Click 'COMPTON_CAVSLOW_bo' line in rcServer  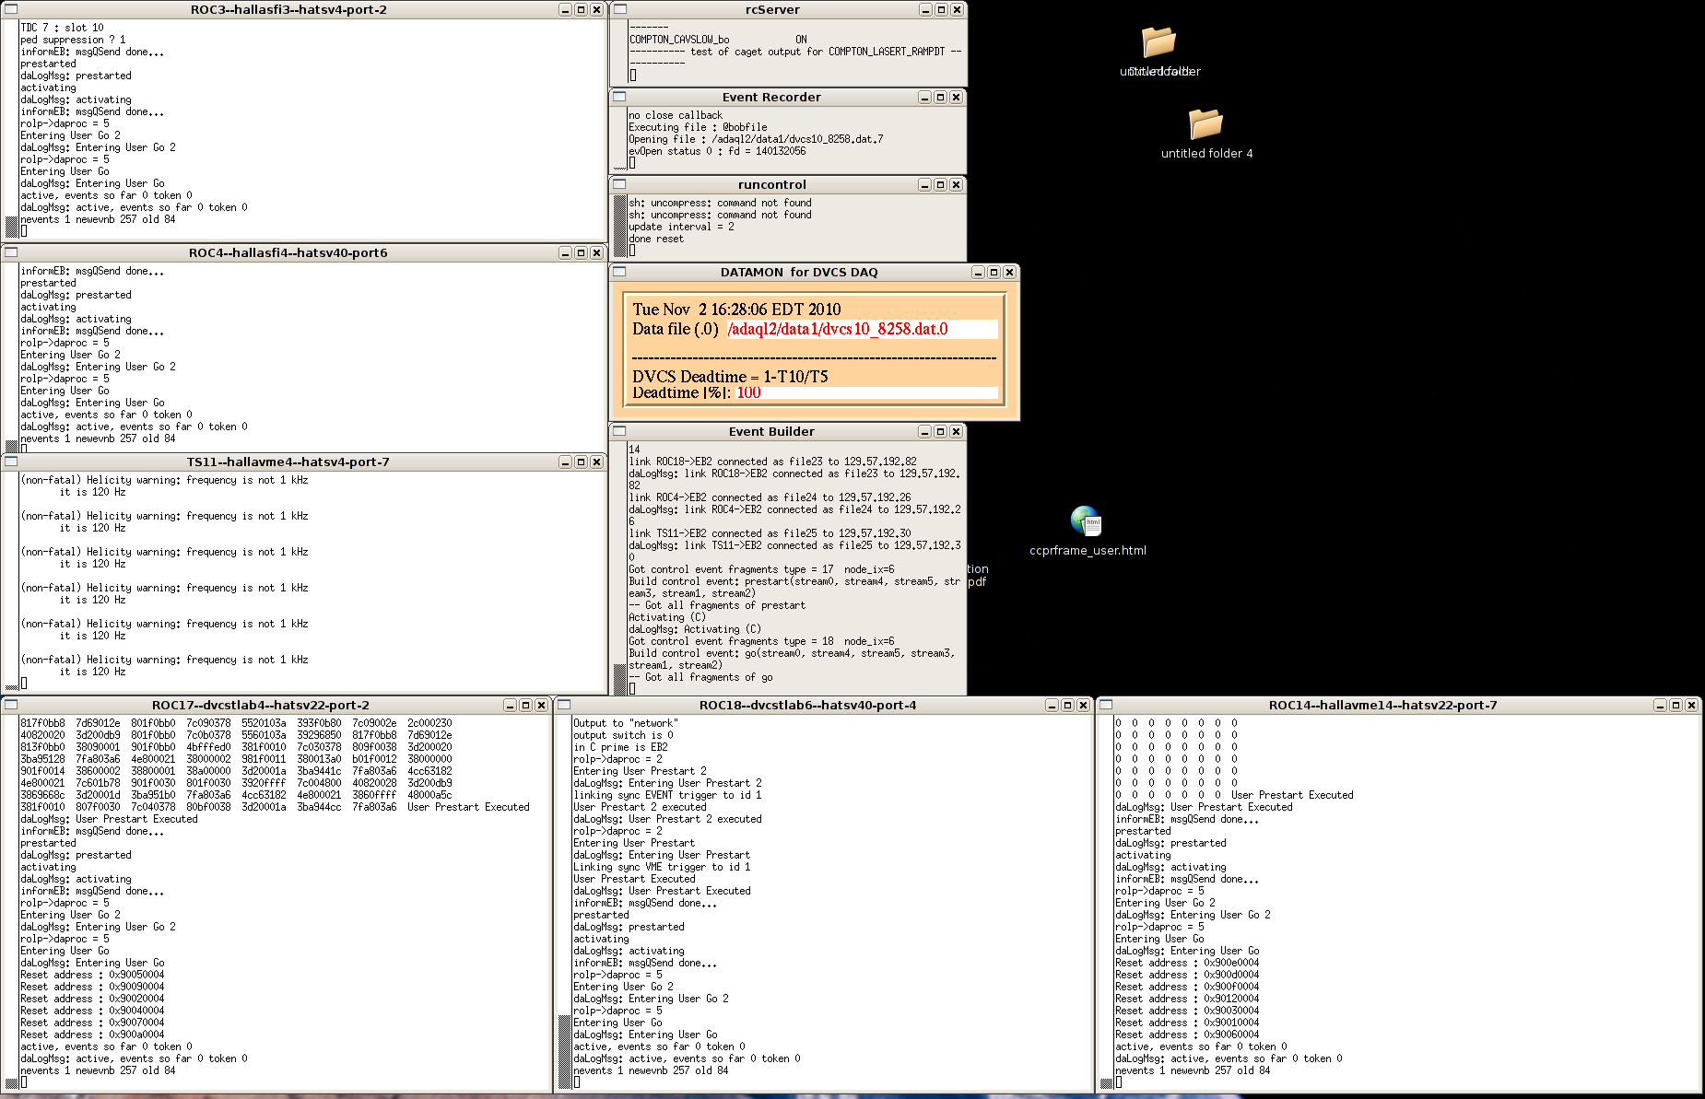pyautogui.click(x=718, y=40)
